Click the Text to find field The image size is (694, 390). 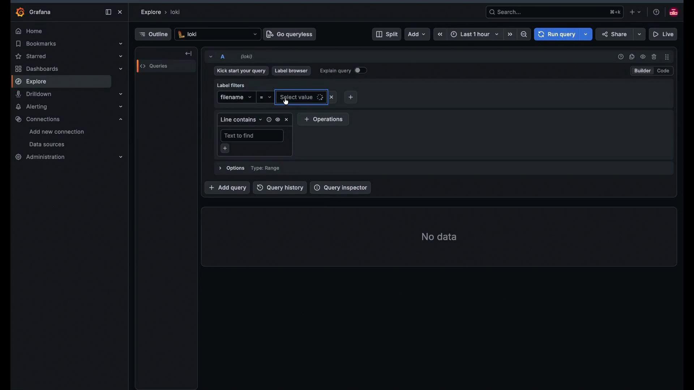252,136
